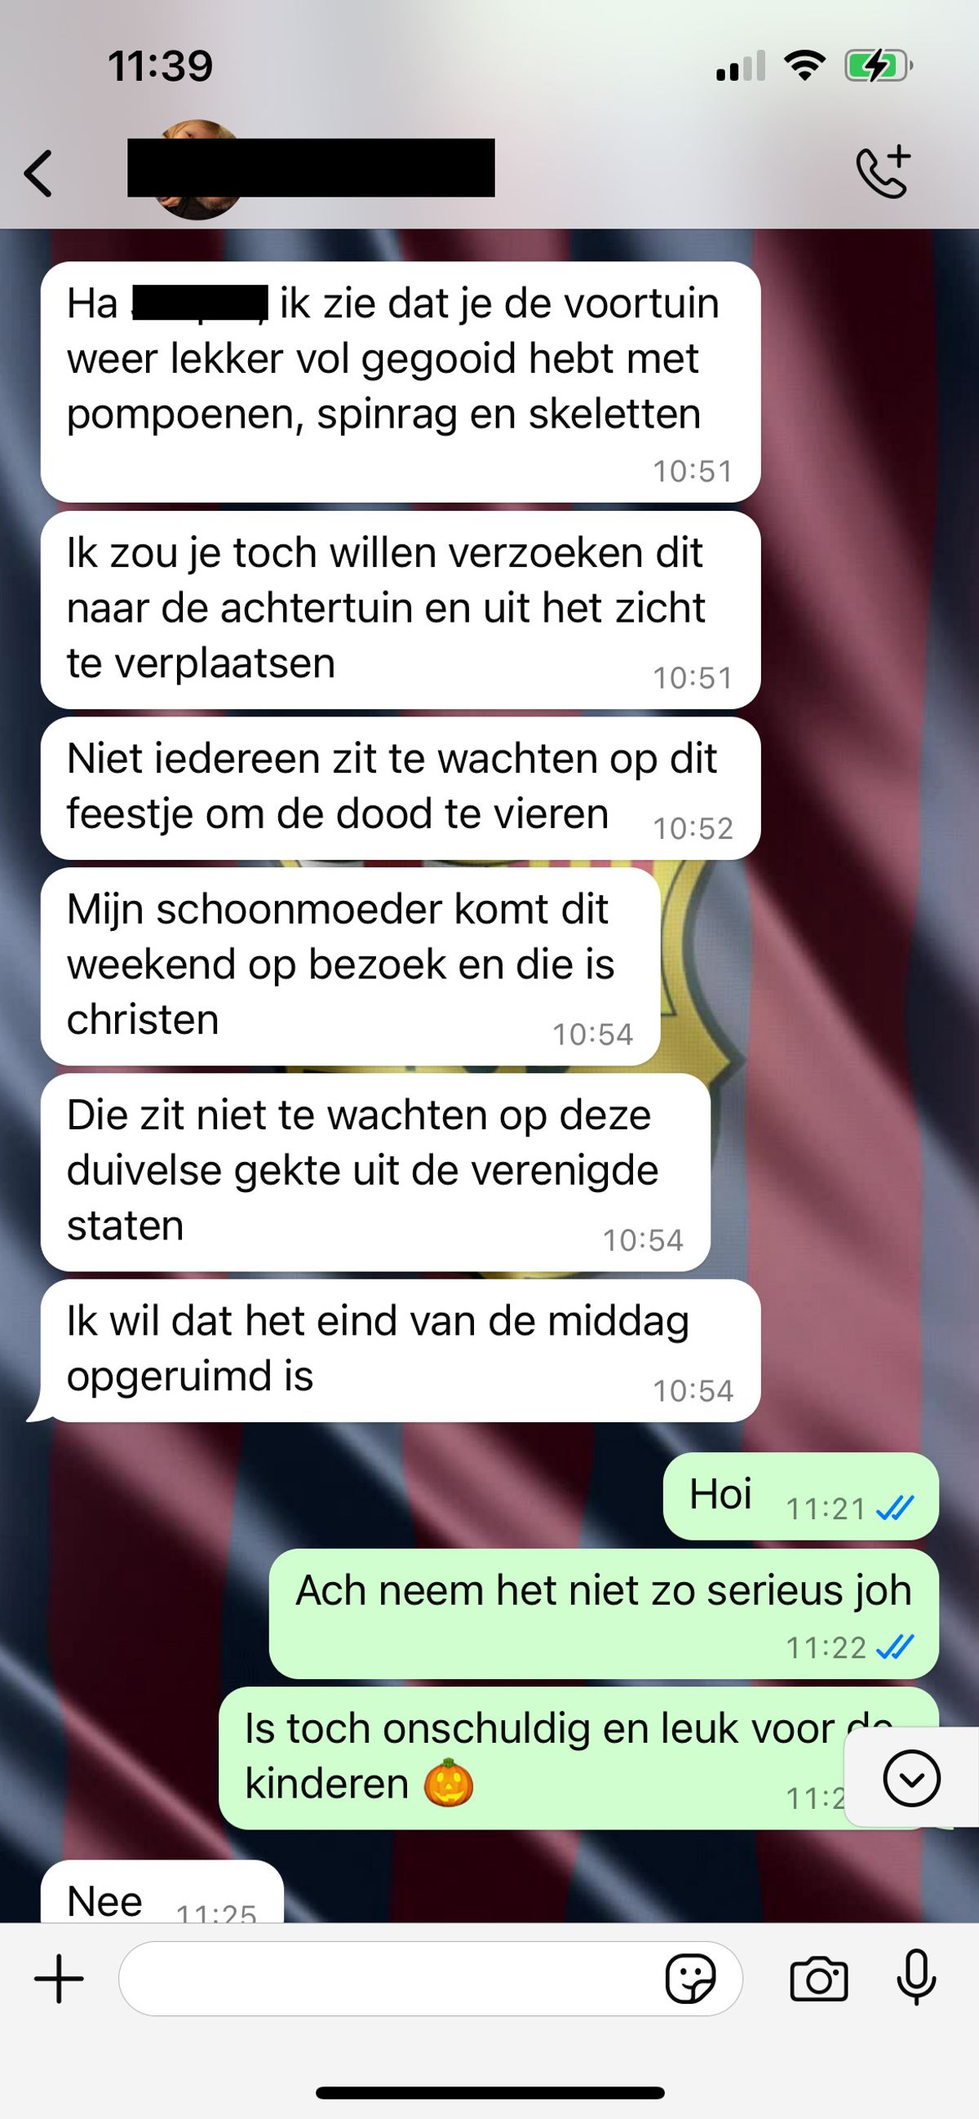Tap the 'eind van de middag opgeruimd' message
This screenshot has height=2119, width=979.
(401, 1350)
